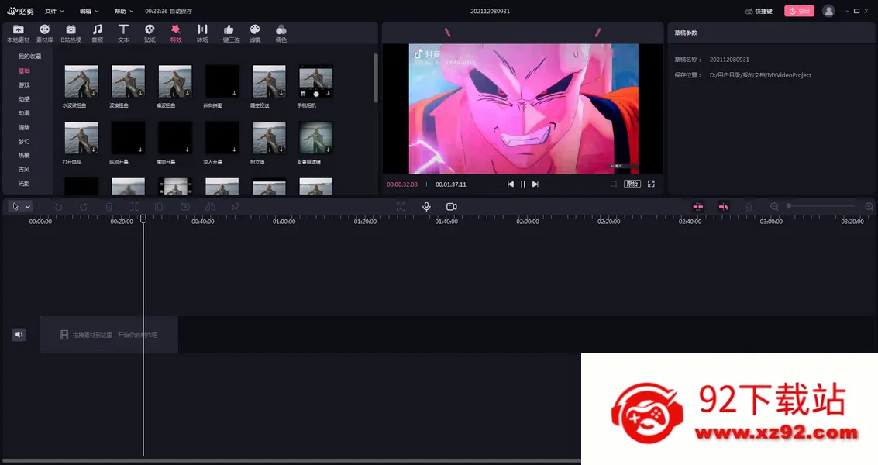
Task: Open the 贴纸 stickers panel
Action: click(150, 33)
